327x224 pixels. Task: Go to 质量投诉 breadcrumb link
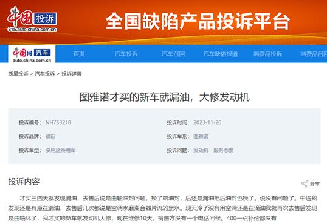click(18, 74)
